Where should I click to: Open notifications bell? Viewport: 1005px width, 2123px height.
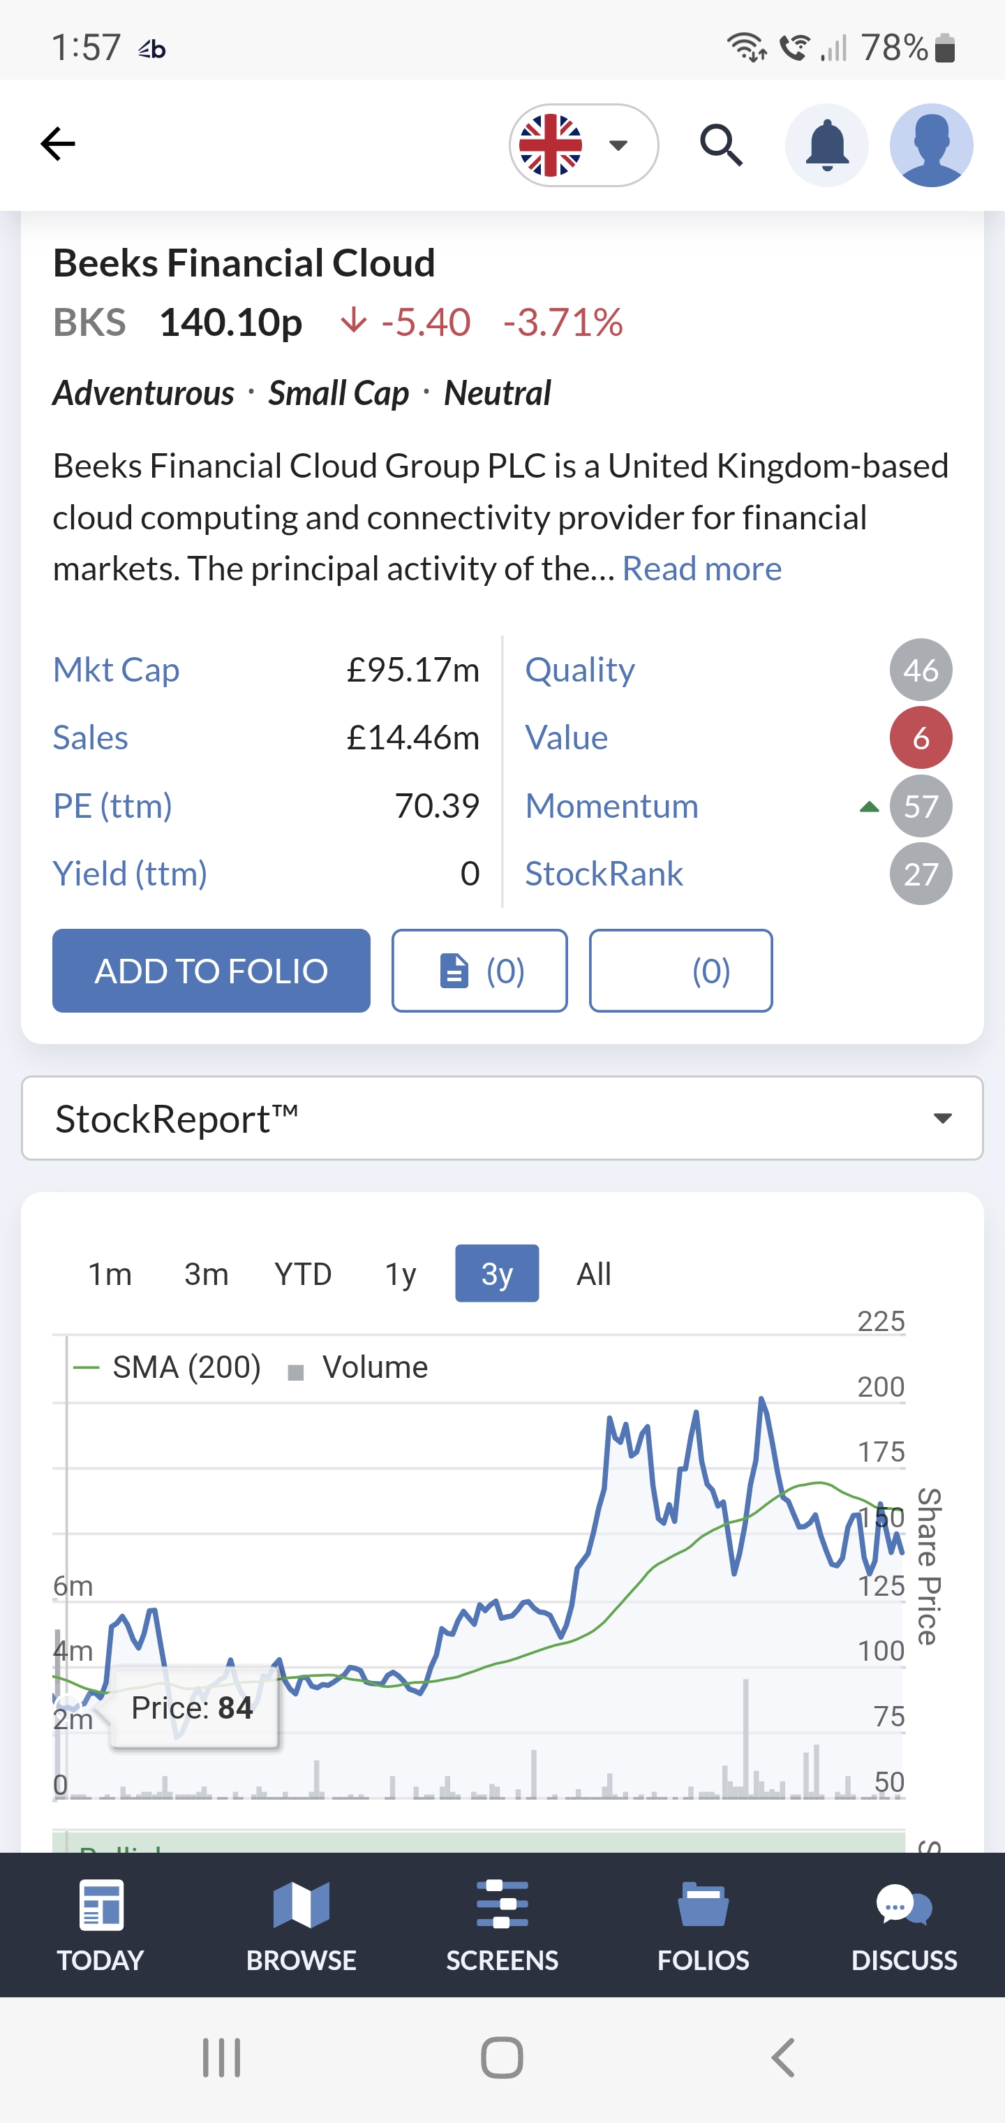826,145
